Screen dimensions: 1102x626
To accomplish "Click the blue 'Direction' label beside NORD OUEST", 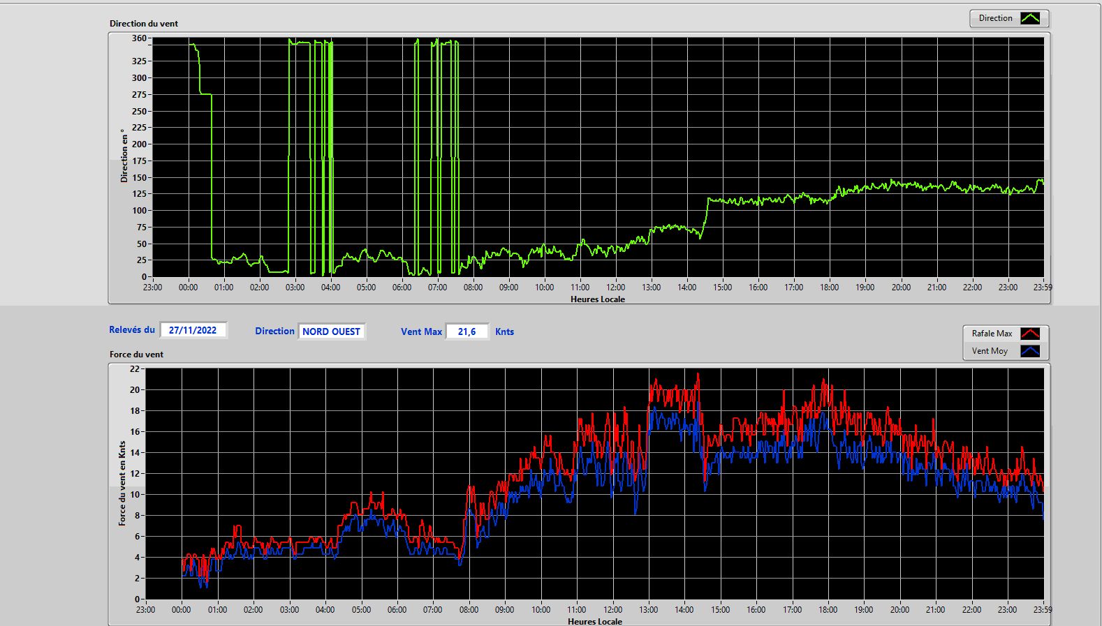I will pyautogui.click(x=274, y=331).
